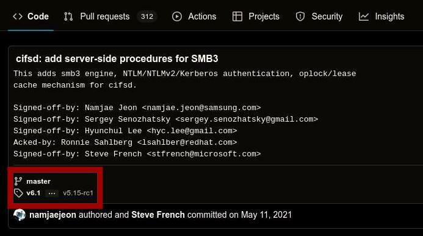Image resolution: width=423 pixels, height=236 pixels.
Task: Click the Insights graph icon
Action: [364, 16]
